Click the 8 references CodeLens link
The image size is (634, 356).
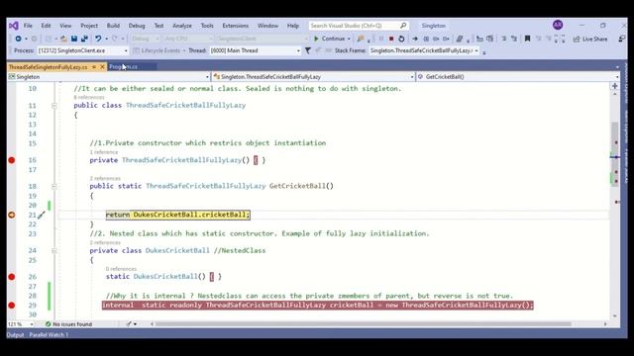pyautogui.click(x=89, y=97)
